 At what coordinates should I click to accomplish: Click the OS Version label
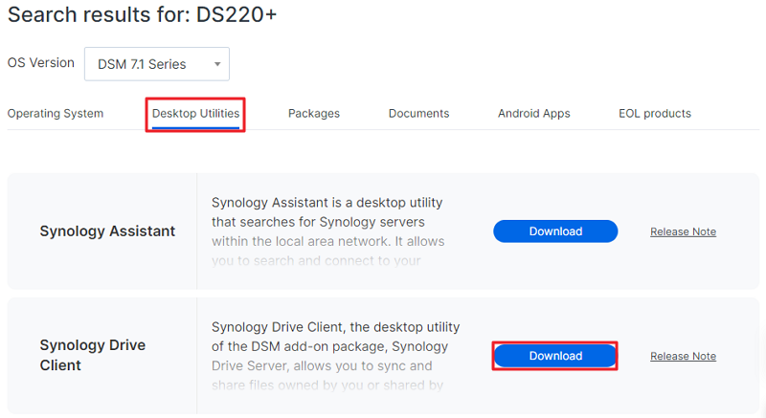tap(41, 63)
